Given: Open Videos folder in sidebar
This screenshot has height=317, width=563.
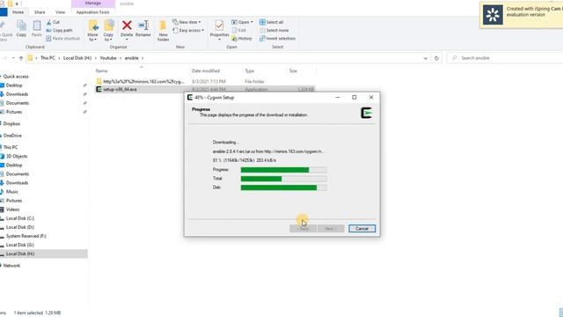Looking at the screenshot, I should (x=12, y=210).
